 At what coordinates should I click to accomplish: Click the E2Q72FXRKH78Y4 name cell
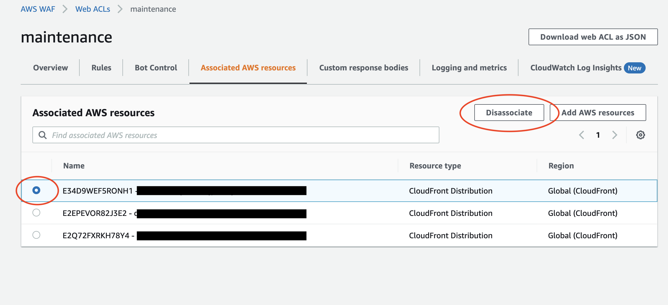(x=184, y=236)
